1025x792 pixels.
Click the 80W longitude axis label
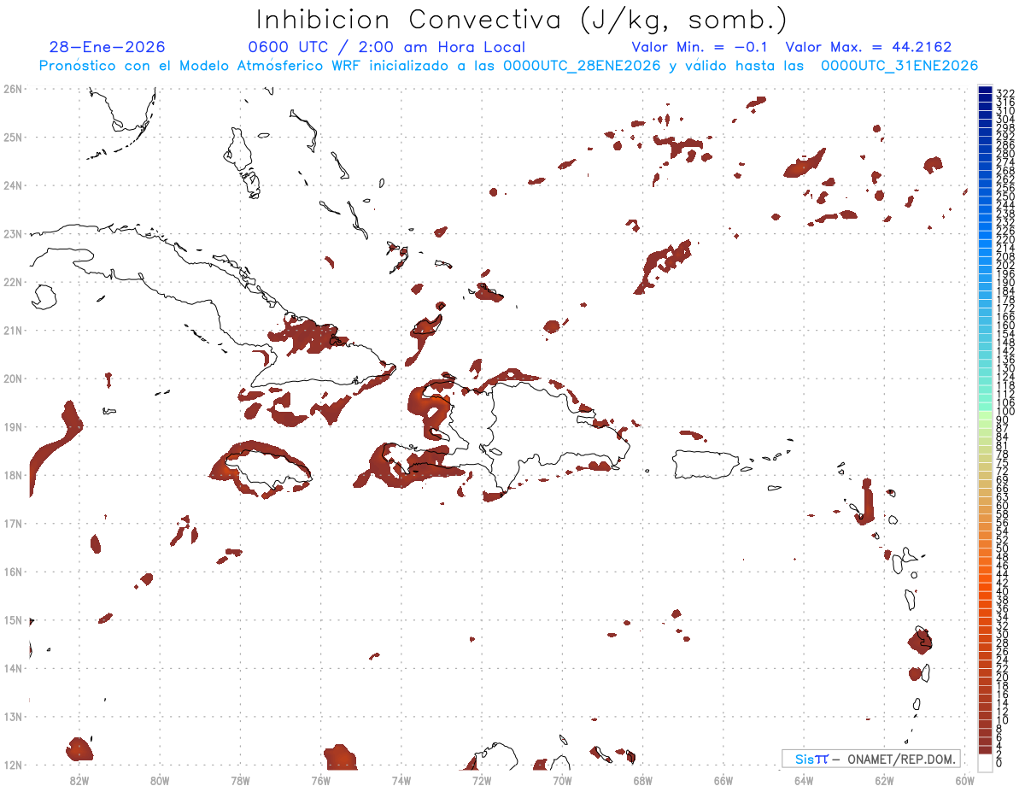[160, 780]
